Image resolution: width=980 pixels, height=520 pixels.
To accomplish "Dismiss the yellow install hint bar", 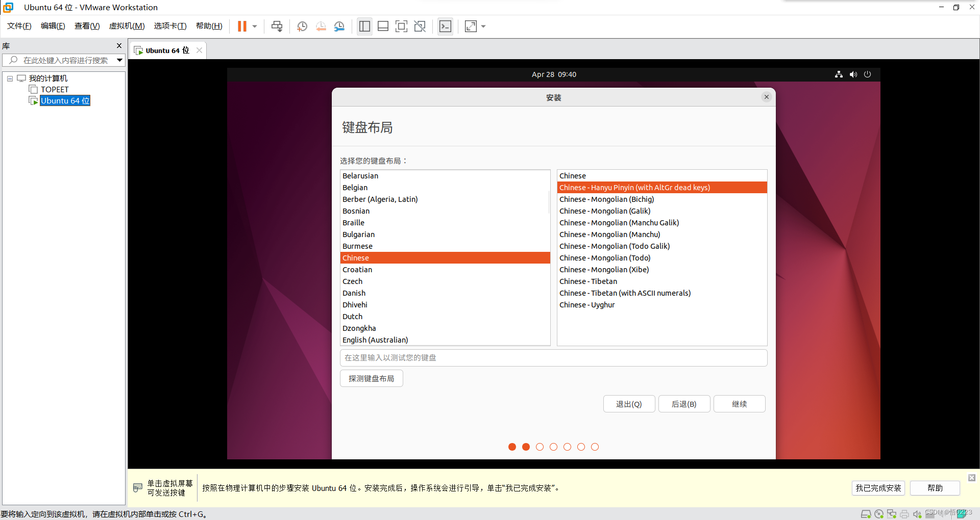I will point(972,478).
